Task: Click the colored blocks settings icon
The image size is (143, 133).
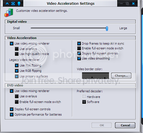Action: [9, 13]
